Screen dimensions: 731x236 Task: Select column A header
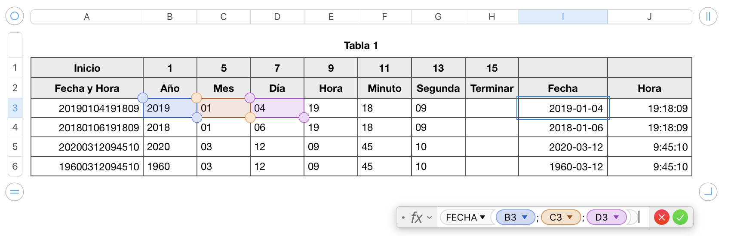pos(87,17)
